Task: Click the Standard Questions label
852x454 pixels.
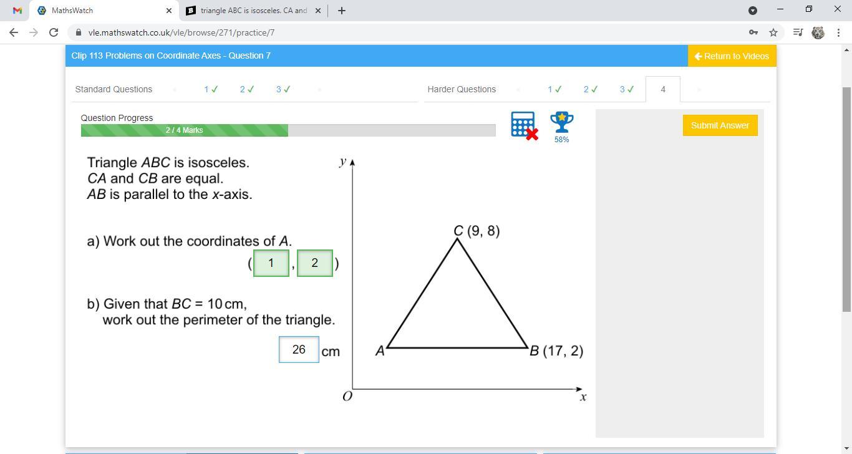Action: pyautogui.click(x=114, y=89)
